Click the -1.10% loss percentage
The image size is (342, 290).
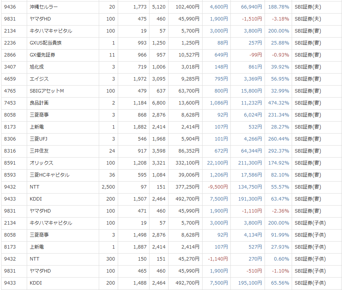point(280,271)
